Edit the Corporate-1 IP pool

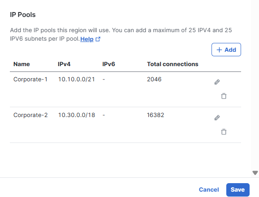(x=217, y=82)
